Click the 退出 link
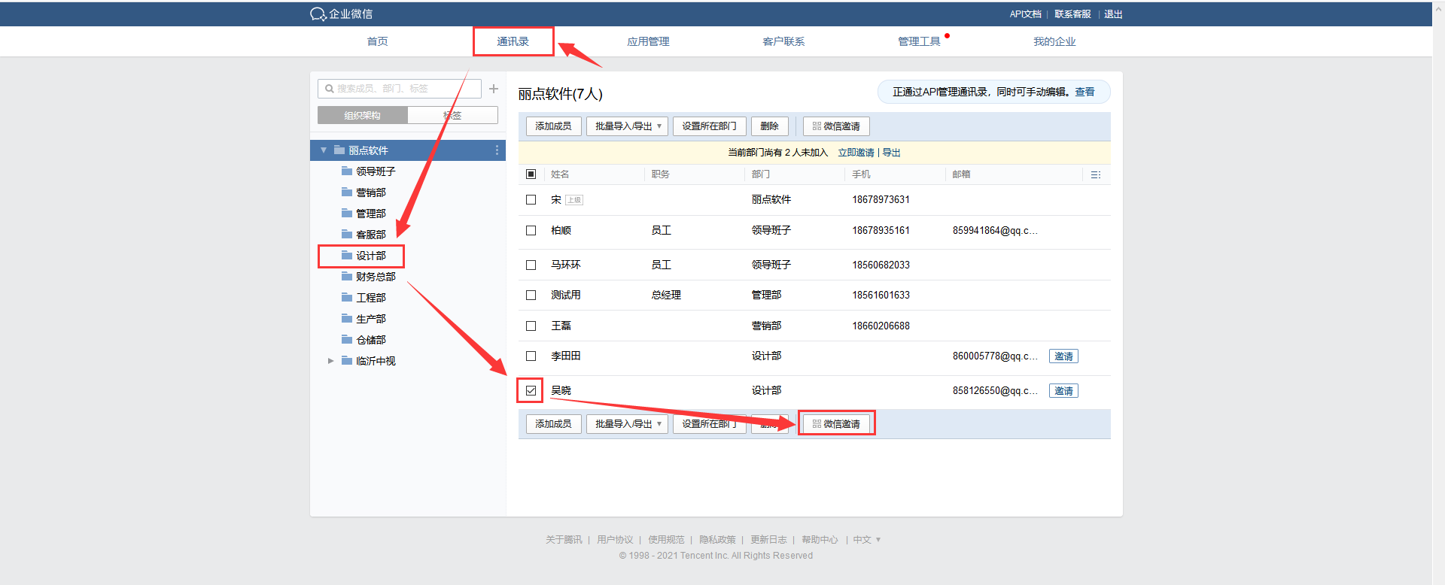 (1113, 14)
